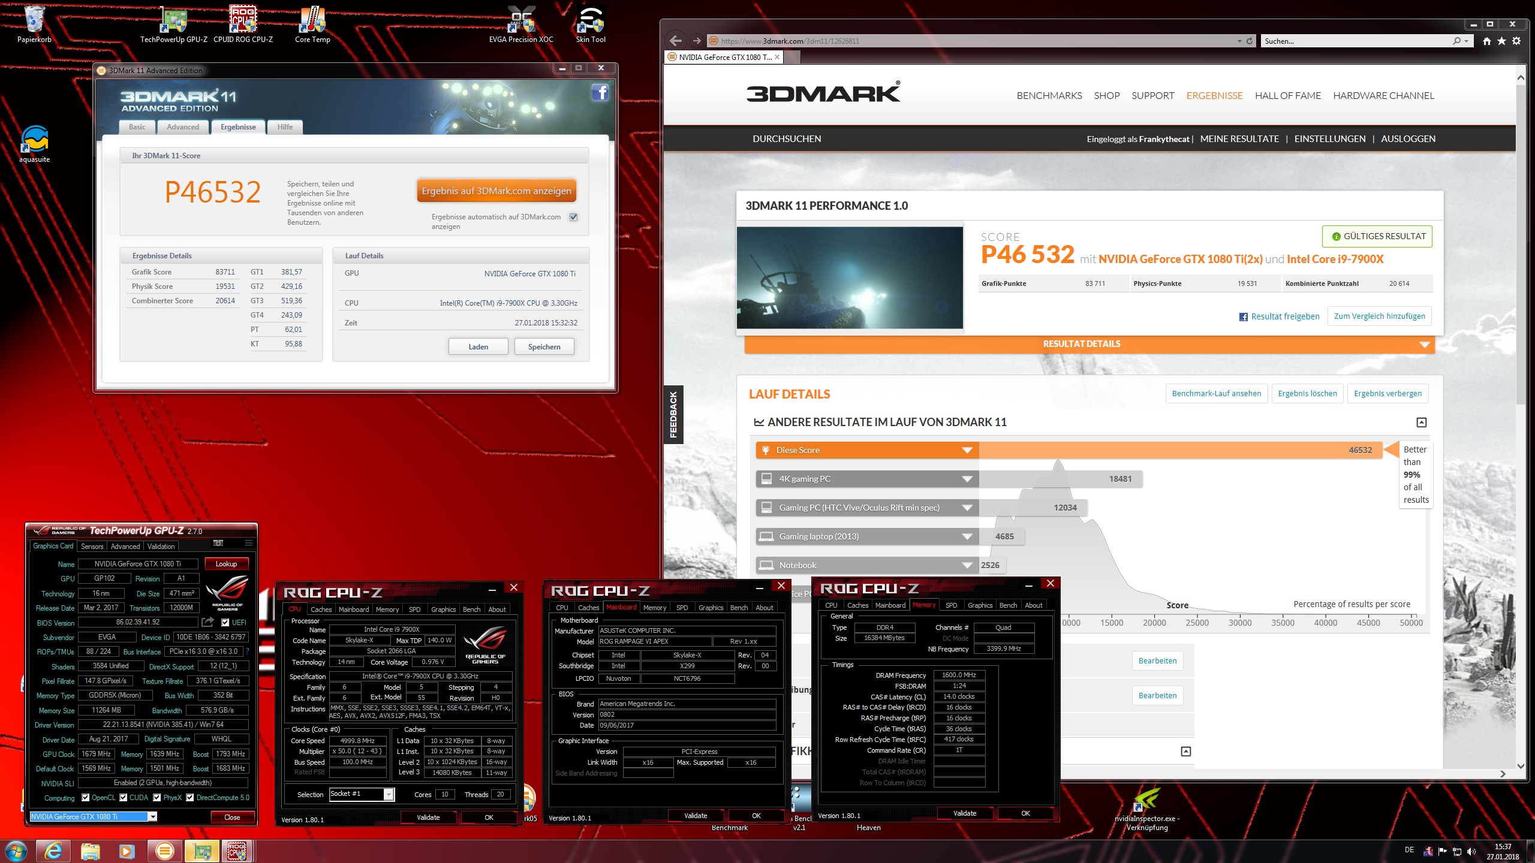Screen dimensions: 1535x863
Task: Click the Facebook icon in 3DMark 11
Action: tap(600, 92)
